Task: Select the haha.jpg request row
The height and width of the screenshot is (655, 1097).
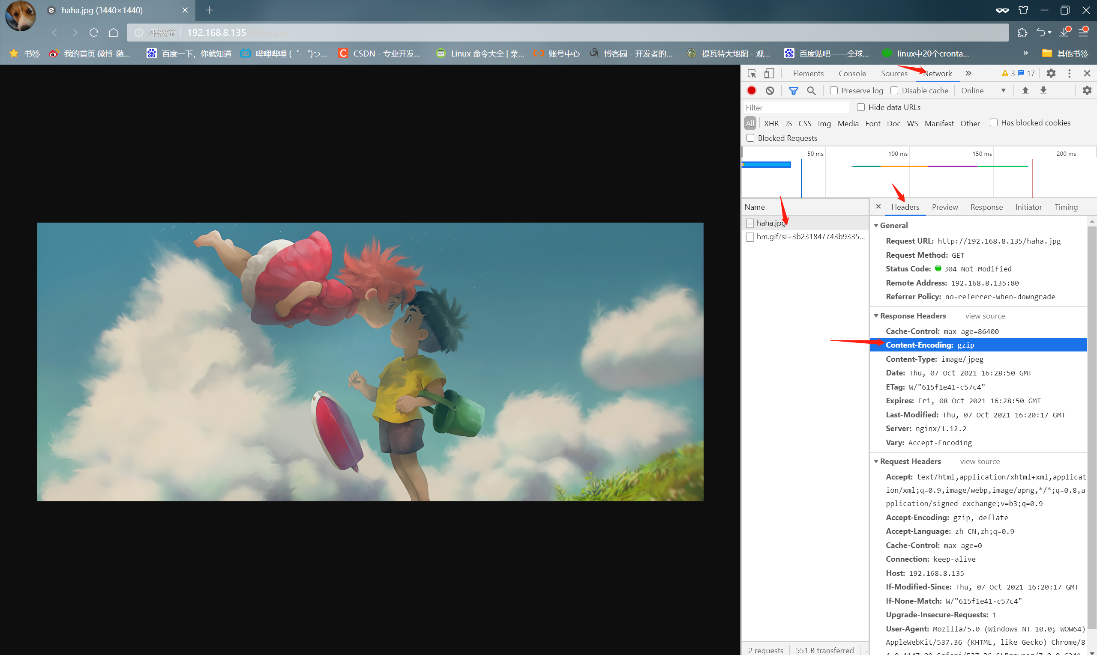Action: 806,223
